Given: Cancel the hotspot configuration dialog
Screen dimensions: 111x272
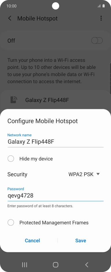Looking at the screenshot, I should 32,241.
